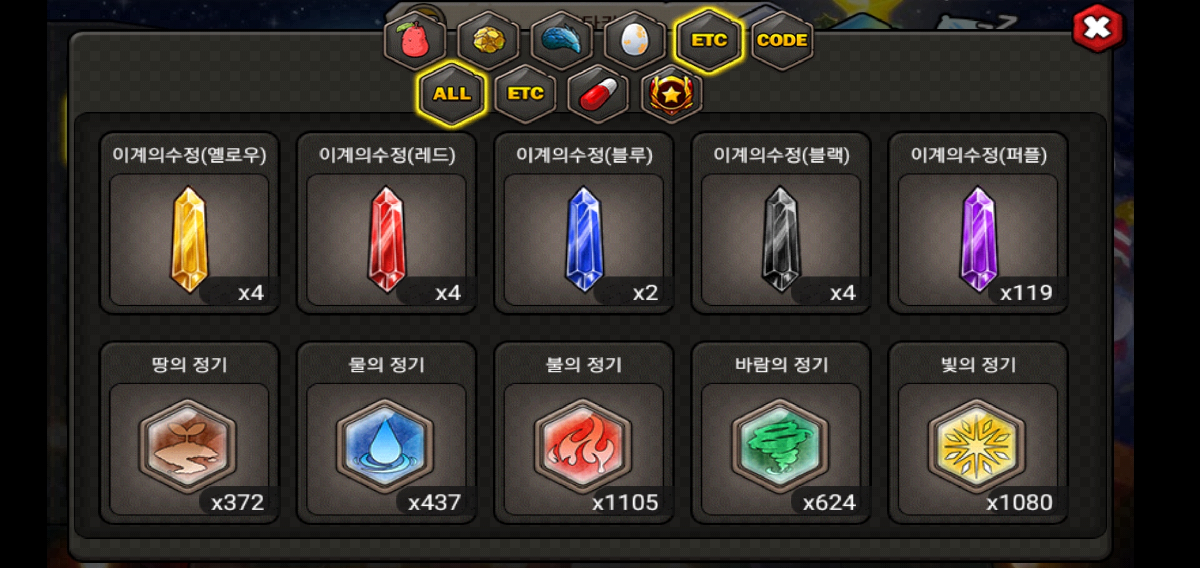
Task: Pick the blue crystal 이계의수정(블루)
Action: [x=584, y=223]
